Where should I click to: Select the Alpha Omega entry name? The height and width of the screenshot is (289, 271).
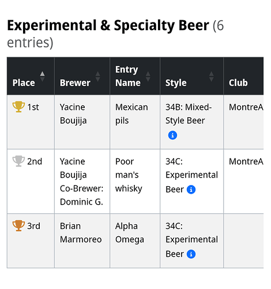pyautogui.click(x=130, y=233)
